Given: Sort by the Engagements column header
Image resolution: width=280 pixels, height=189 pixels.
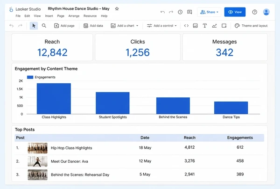Looking at the screenshot, I should pyautogui.click(x=240, y=138).
